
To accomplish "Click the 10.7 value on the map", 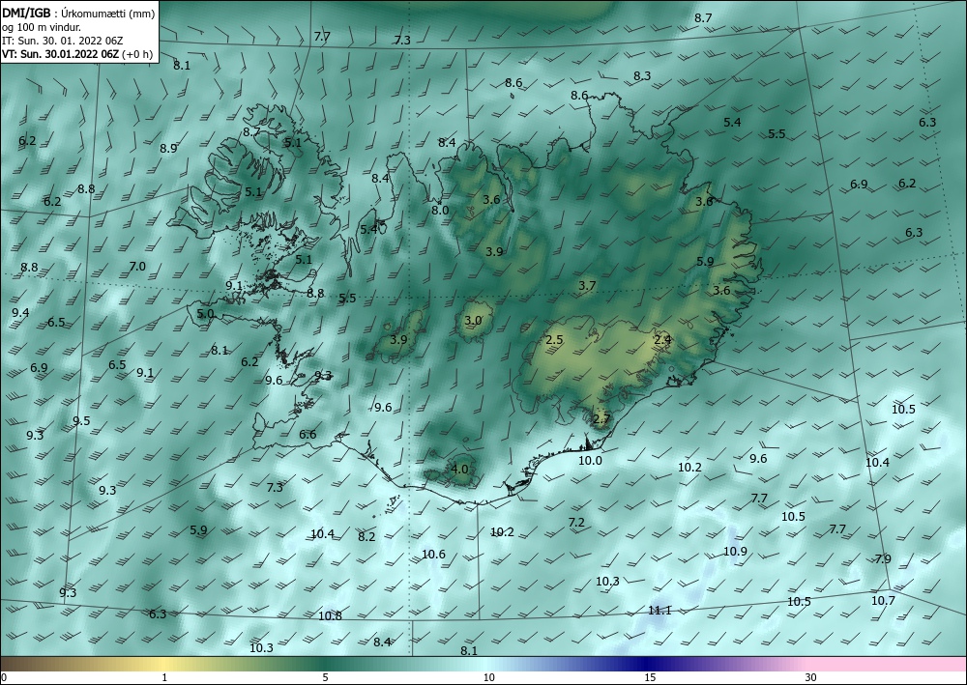I will tap(883, 601).
